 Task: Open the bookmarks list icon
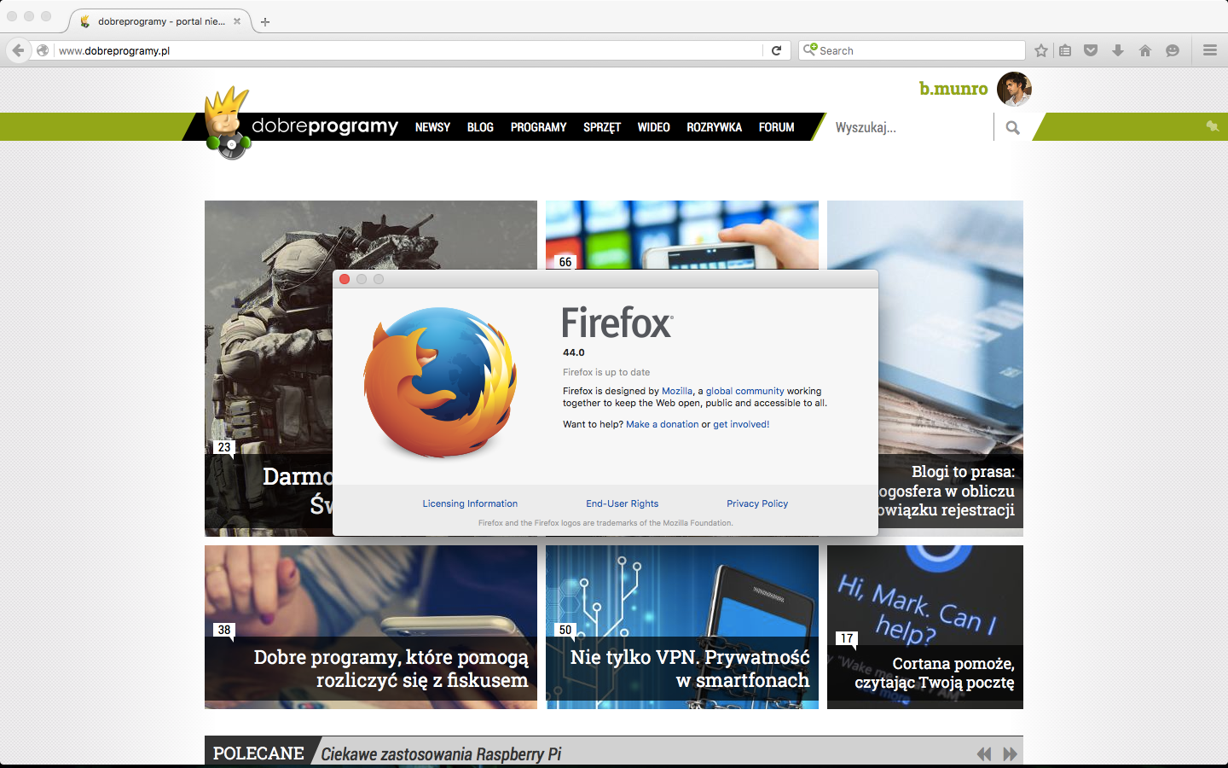[1065, 50]
